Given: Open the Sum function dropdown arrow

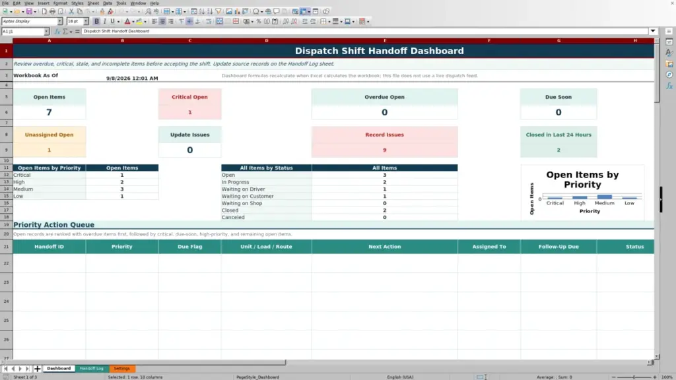Looking at the screenshot, I should (x=71, y=32).
